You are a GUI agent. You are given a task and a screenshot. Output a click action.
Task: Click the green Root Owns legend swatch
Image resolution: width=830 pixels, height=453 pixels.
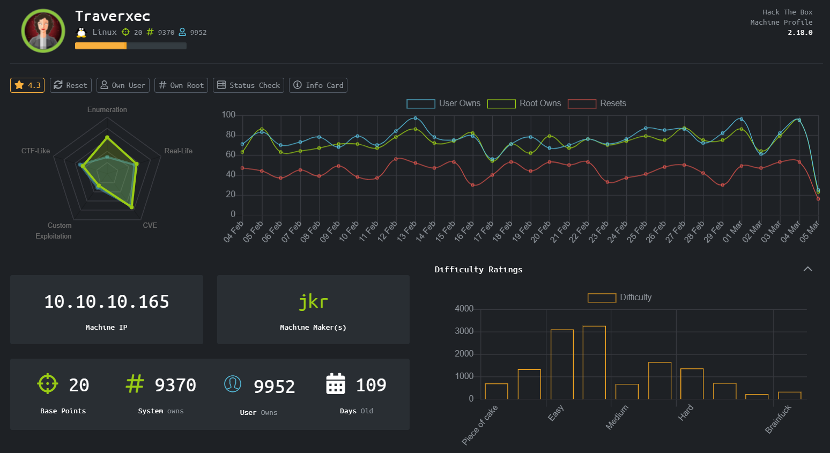point(501,104)
